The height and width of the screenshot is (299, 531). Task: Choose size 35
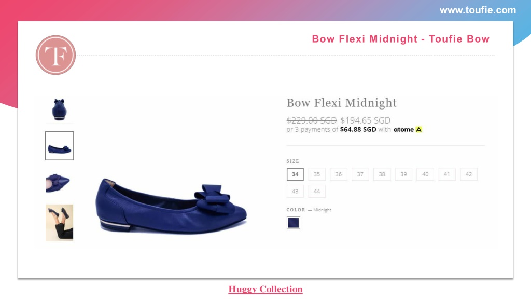(317, 174)
